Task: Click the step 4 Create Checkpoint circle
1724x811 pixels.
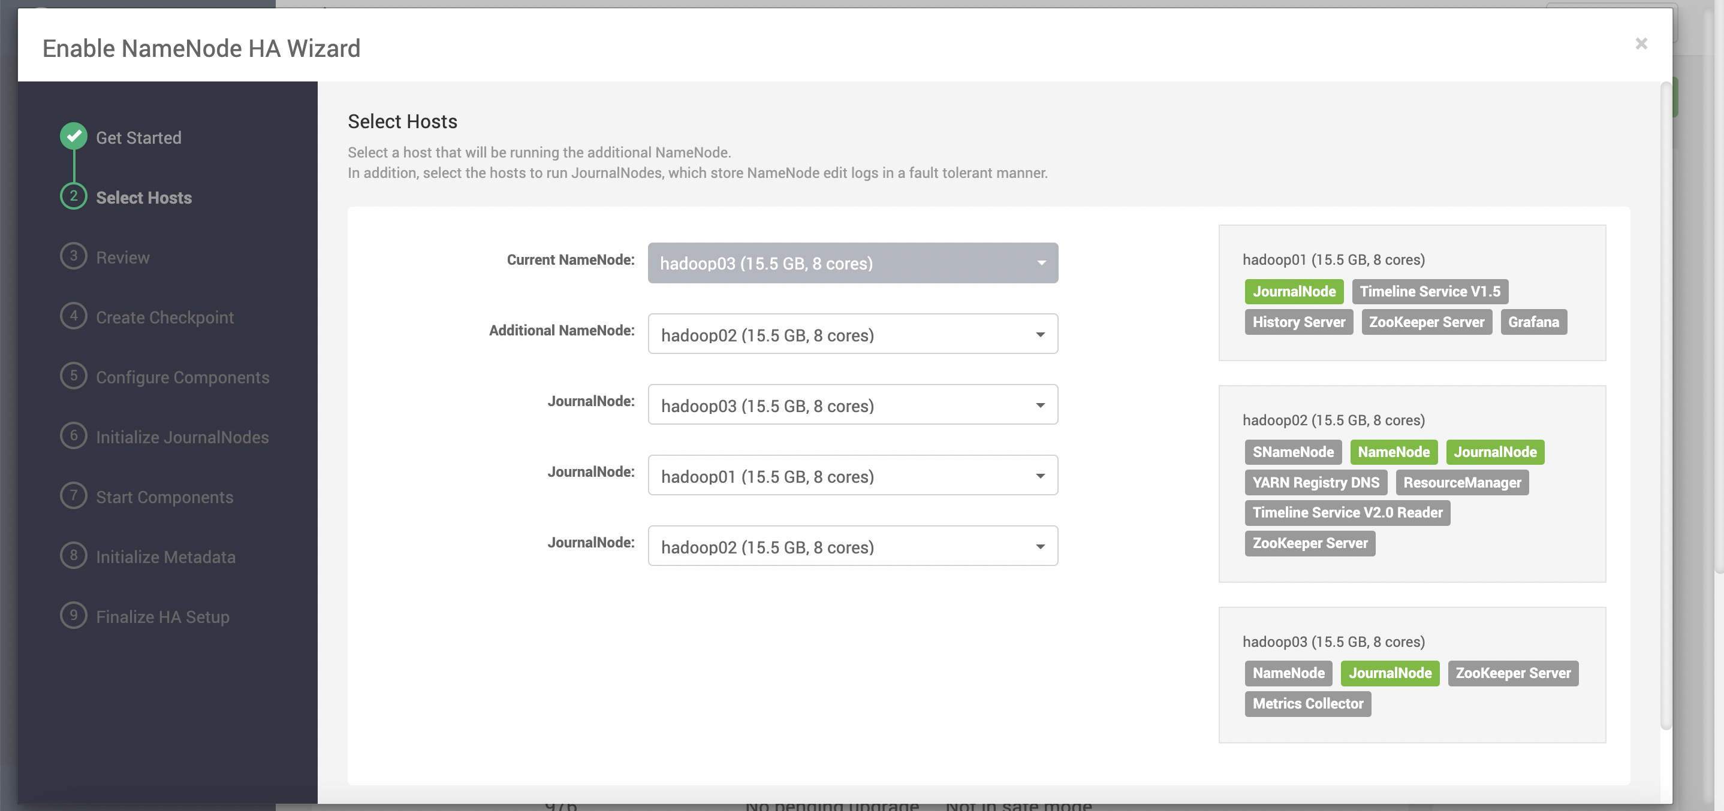Action: coord(74,316)
